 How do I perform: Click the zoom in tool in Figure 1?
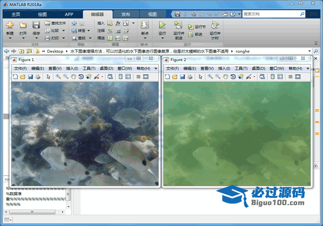click(58, 77)
